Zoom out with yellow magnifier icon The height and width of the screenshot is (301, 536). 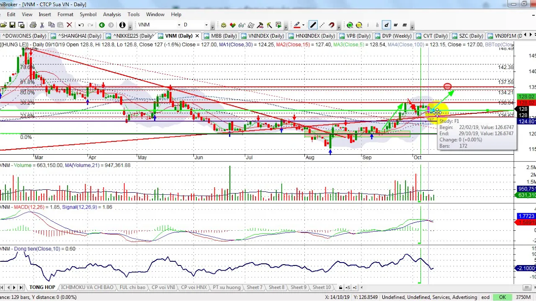tap(359, 25)
